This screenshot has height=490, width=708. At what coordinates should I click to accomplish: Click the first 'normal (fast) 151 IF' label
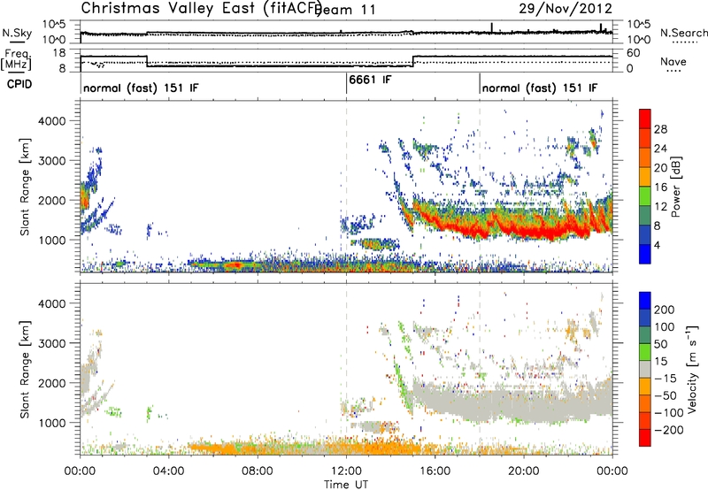[141, 88]
